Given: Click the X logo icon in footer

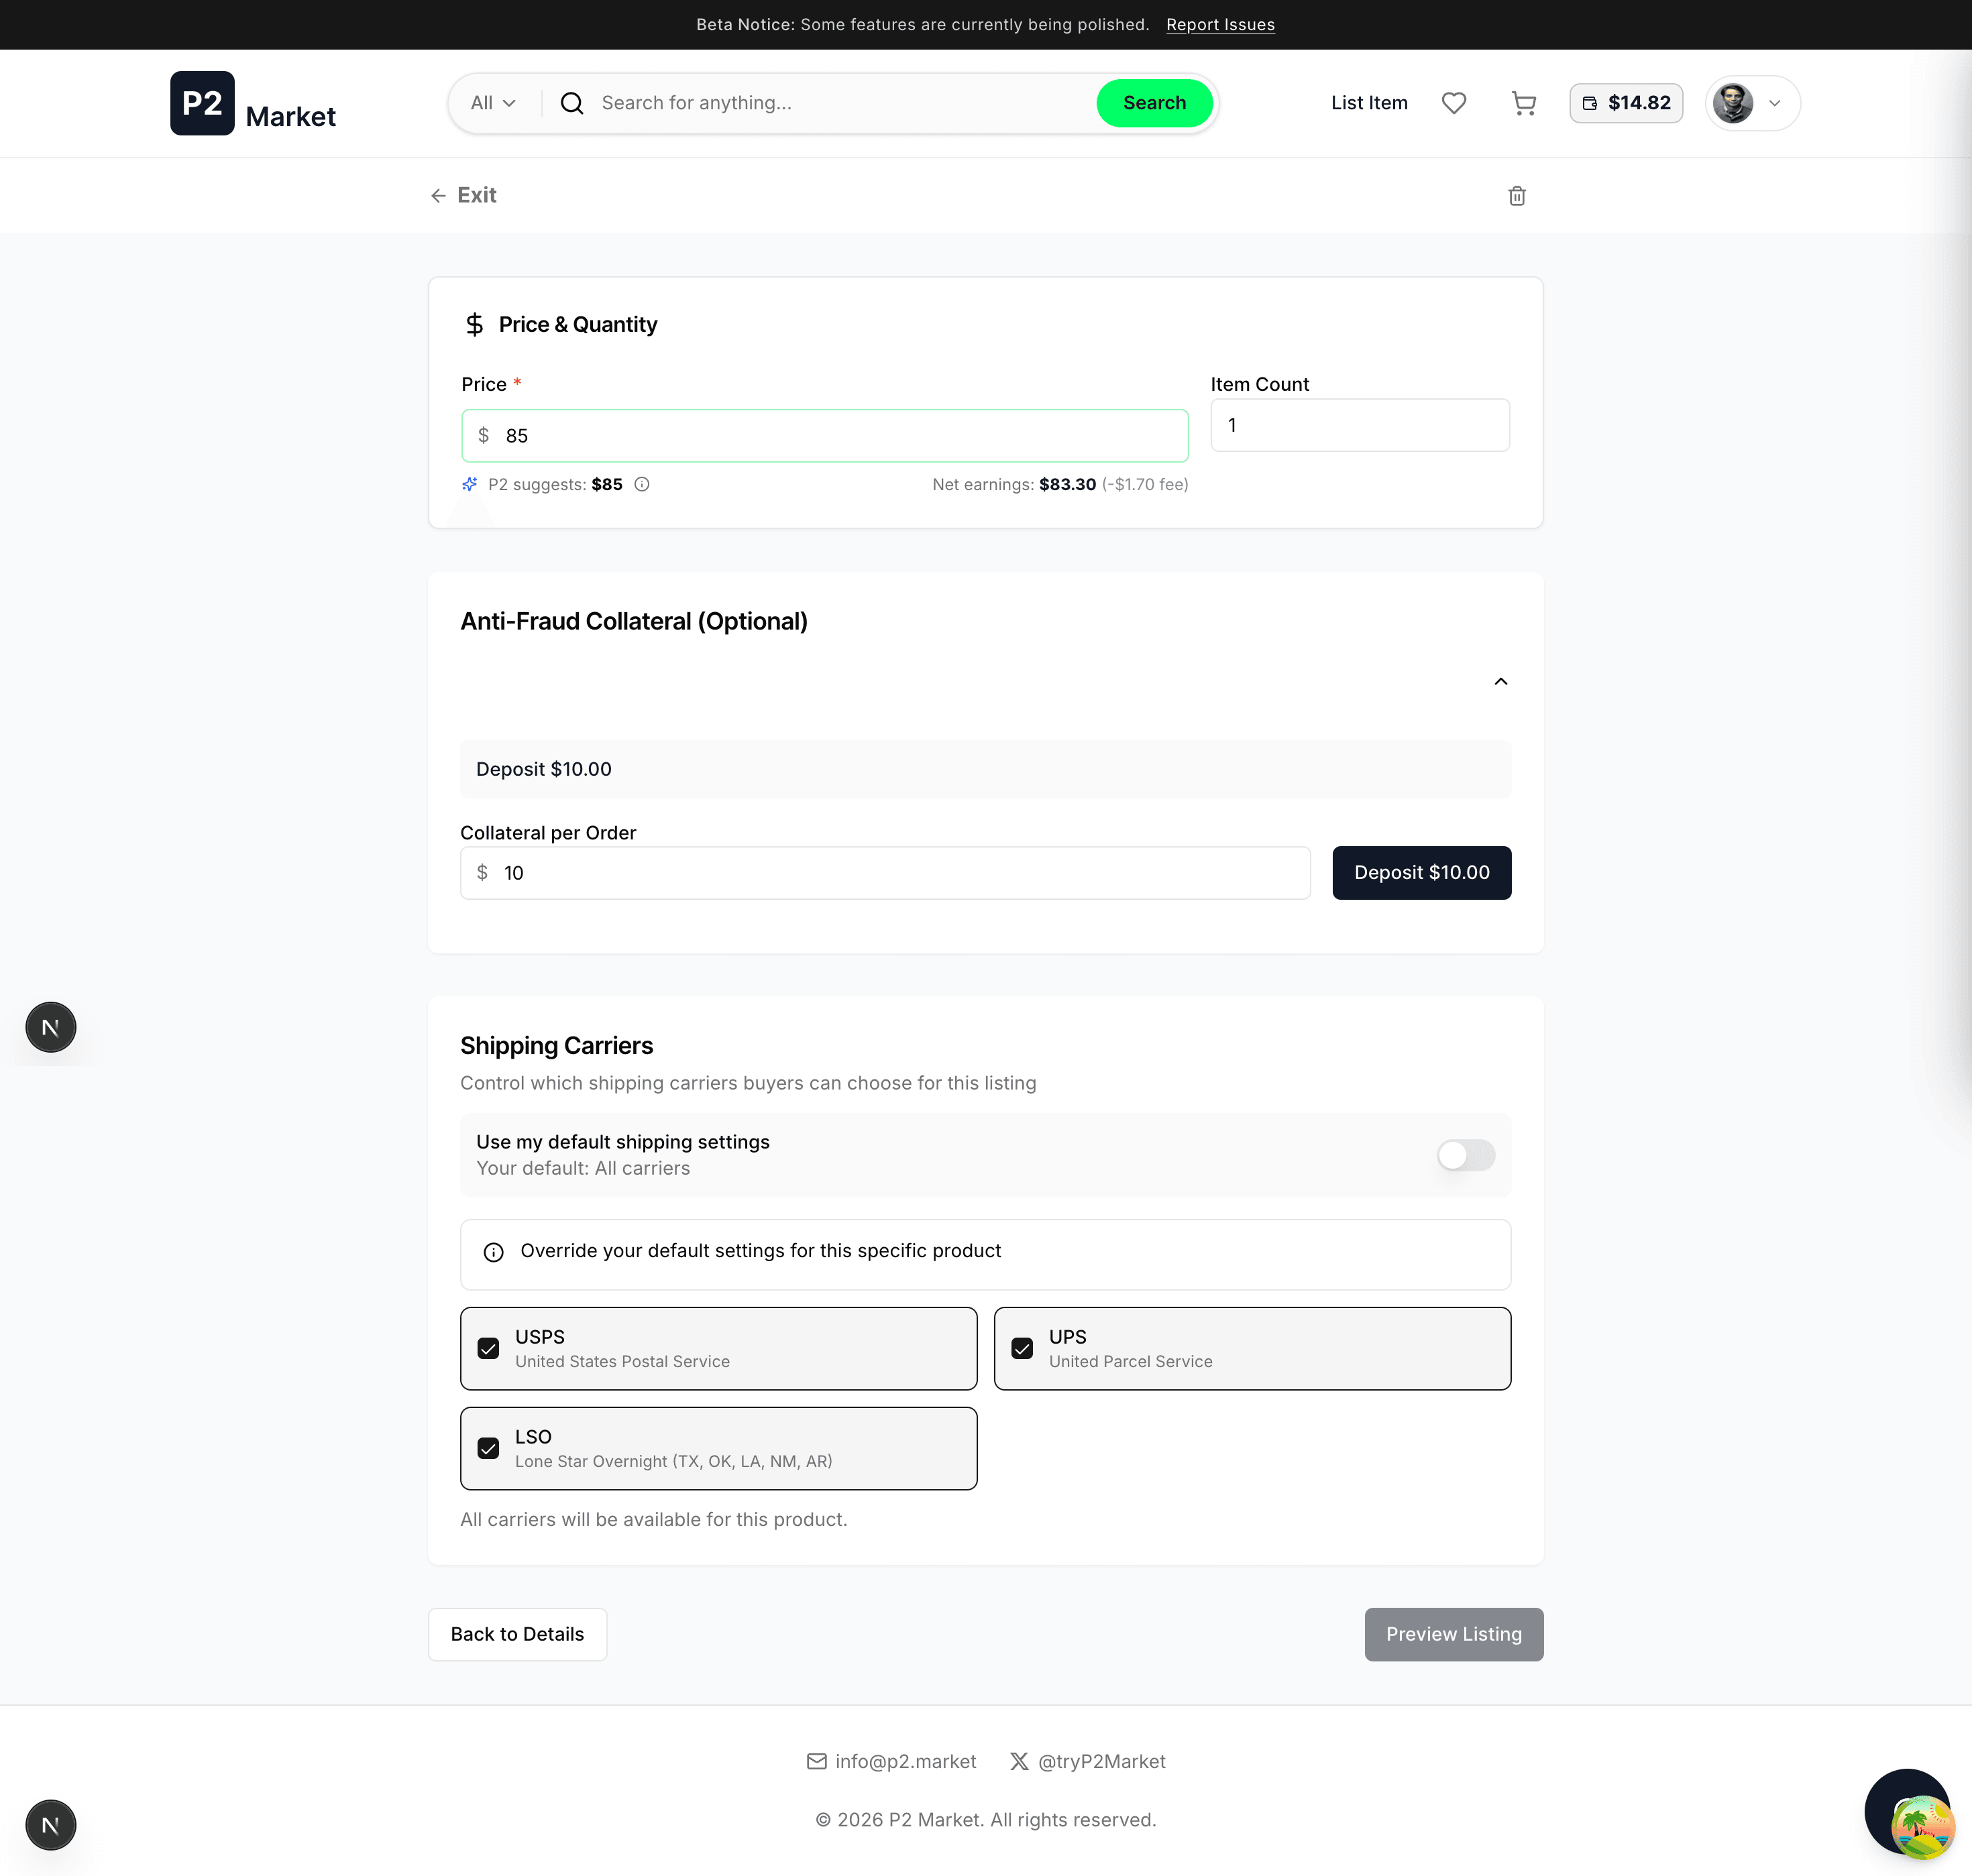Looking at the screenshot, I should (1018, 1761).
